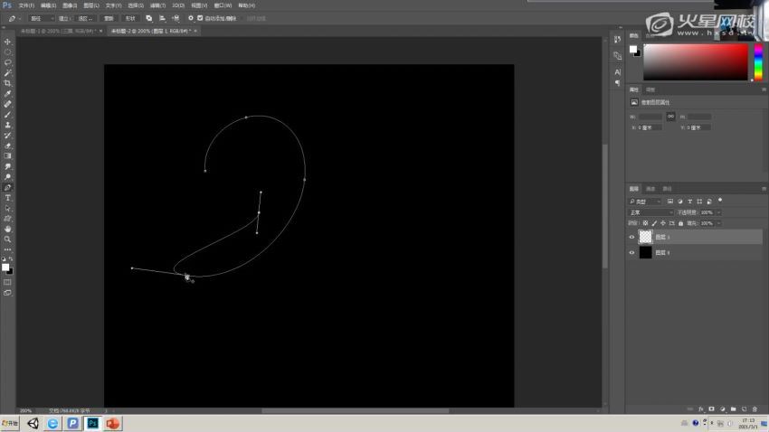Viewport: 769px width, 432px height.
Task: Click the layer style fx icon
Action: 701,409
